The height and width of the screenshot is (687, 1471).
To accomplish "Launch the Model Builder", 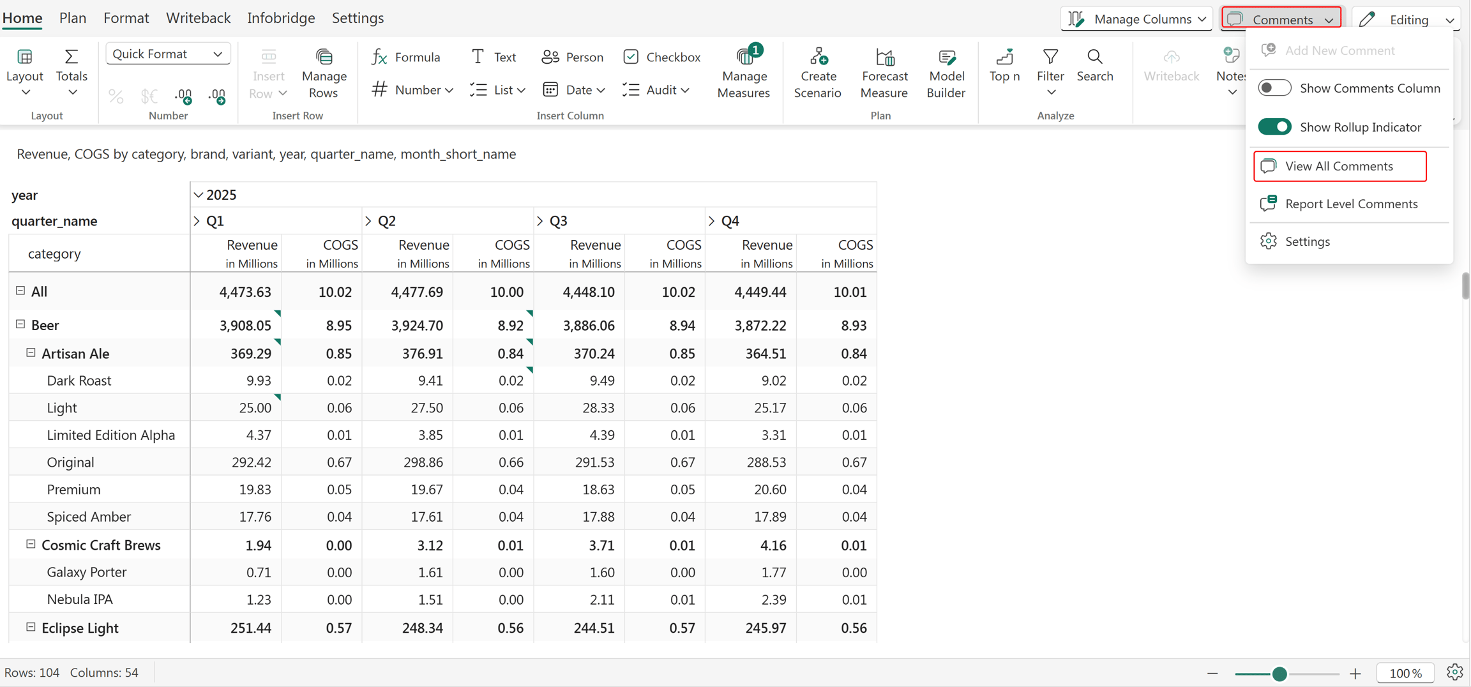I will point(946,73).
